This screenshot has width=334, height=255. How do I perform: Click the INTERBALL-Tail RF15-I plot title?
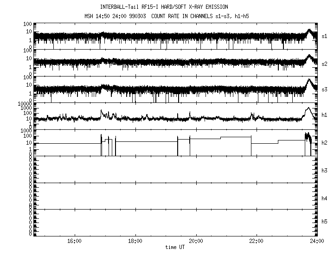pyautogui.click(x=164, y=7)
